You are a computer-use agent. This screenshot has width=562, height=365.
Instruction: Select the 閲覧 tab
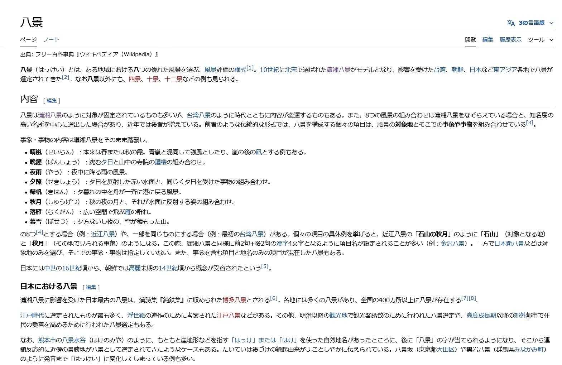[470, 40]
